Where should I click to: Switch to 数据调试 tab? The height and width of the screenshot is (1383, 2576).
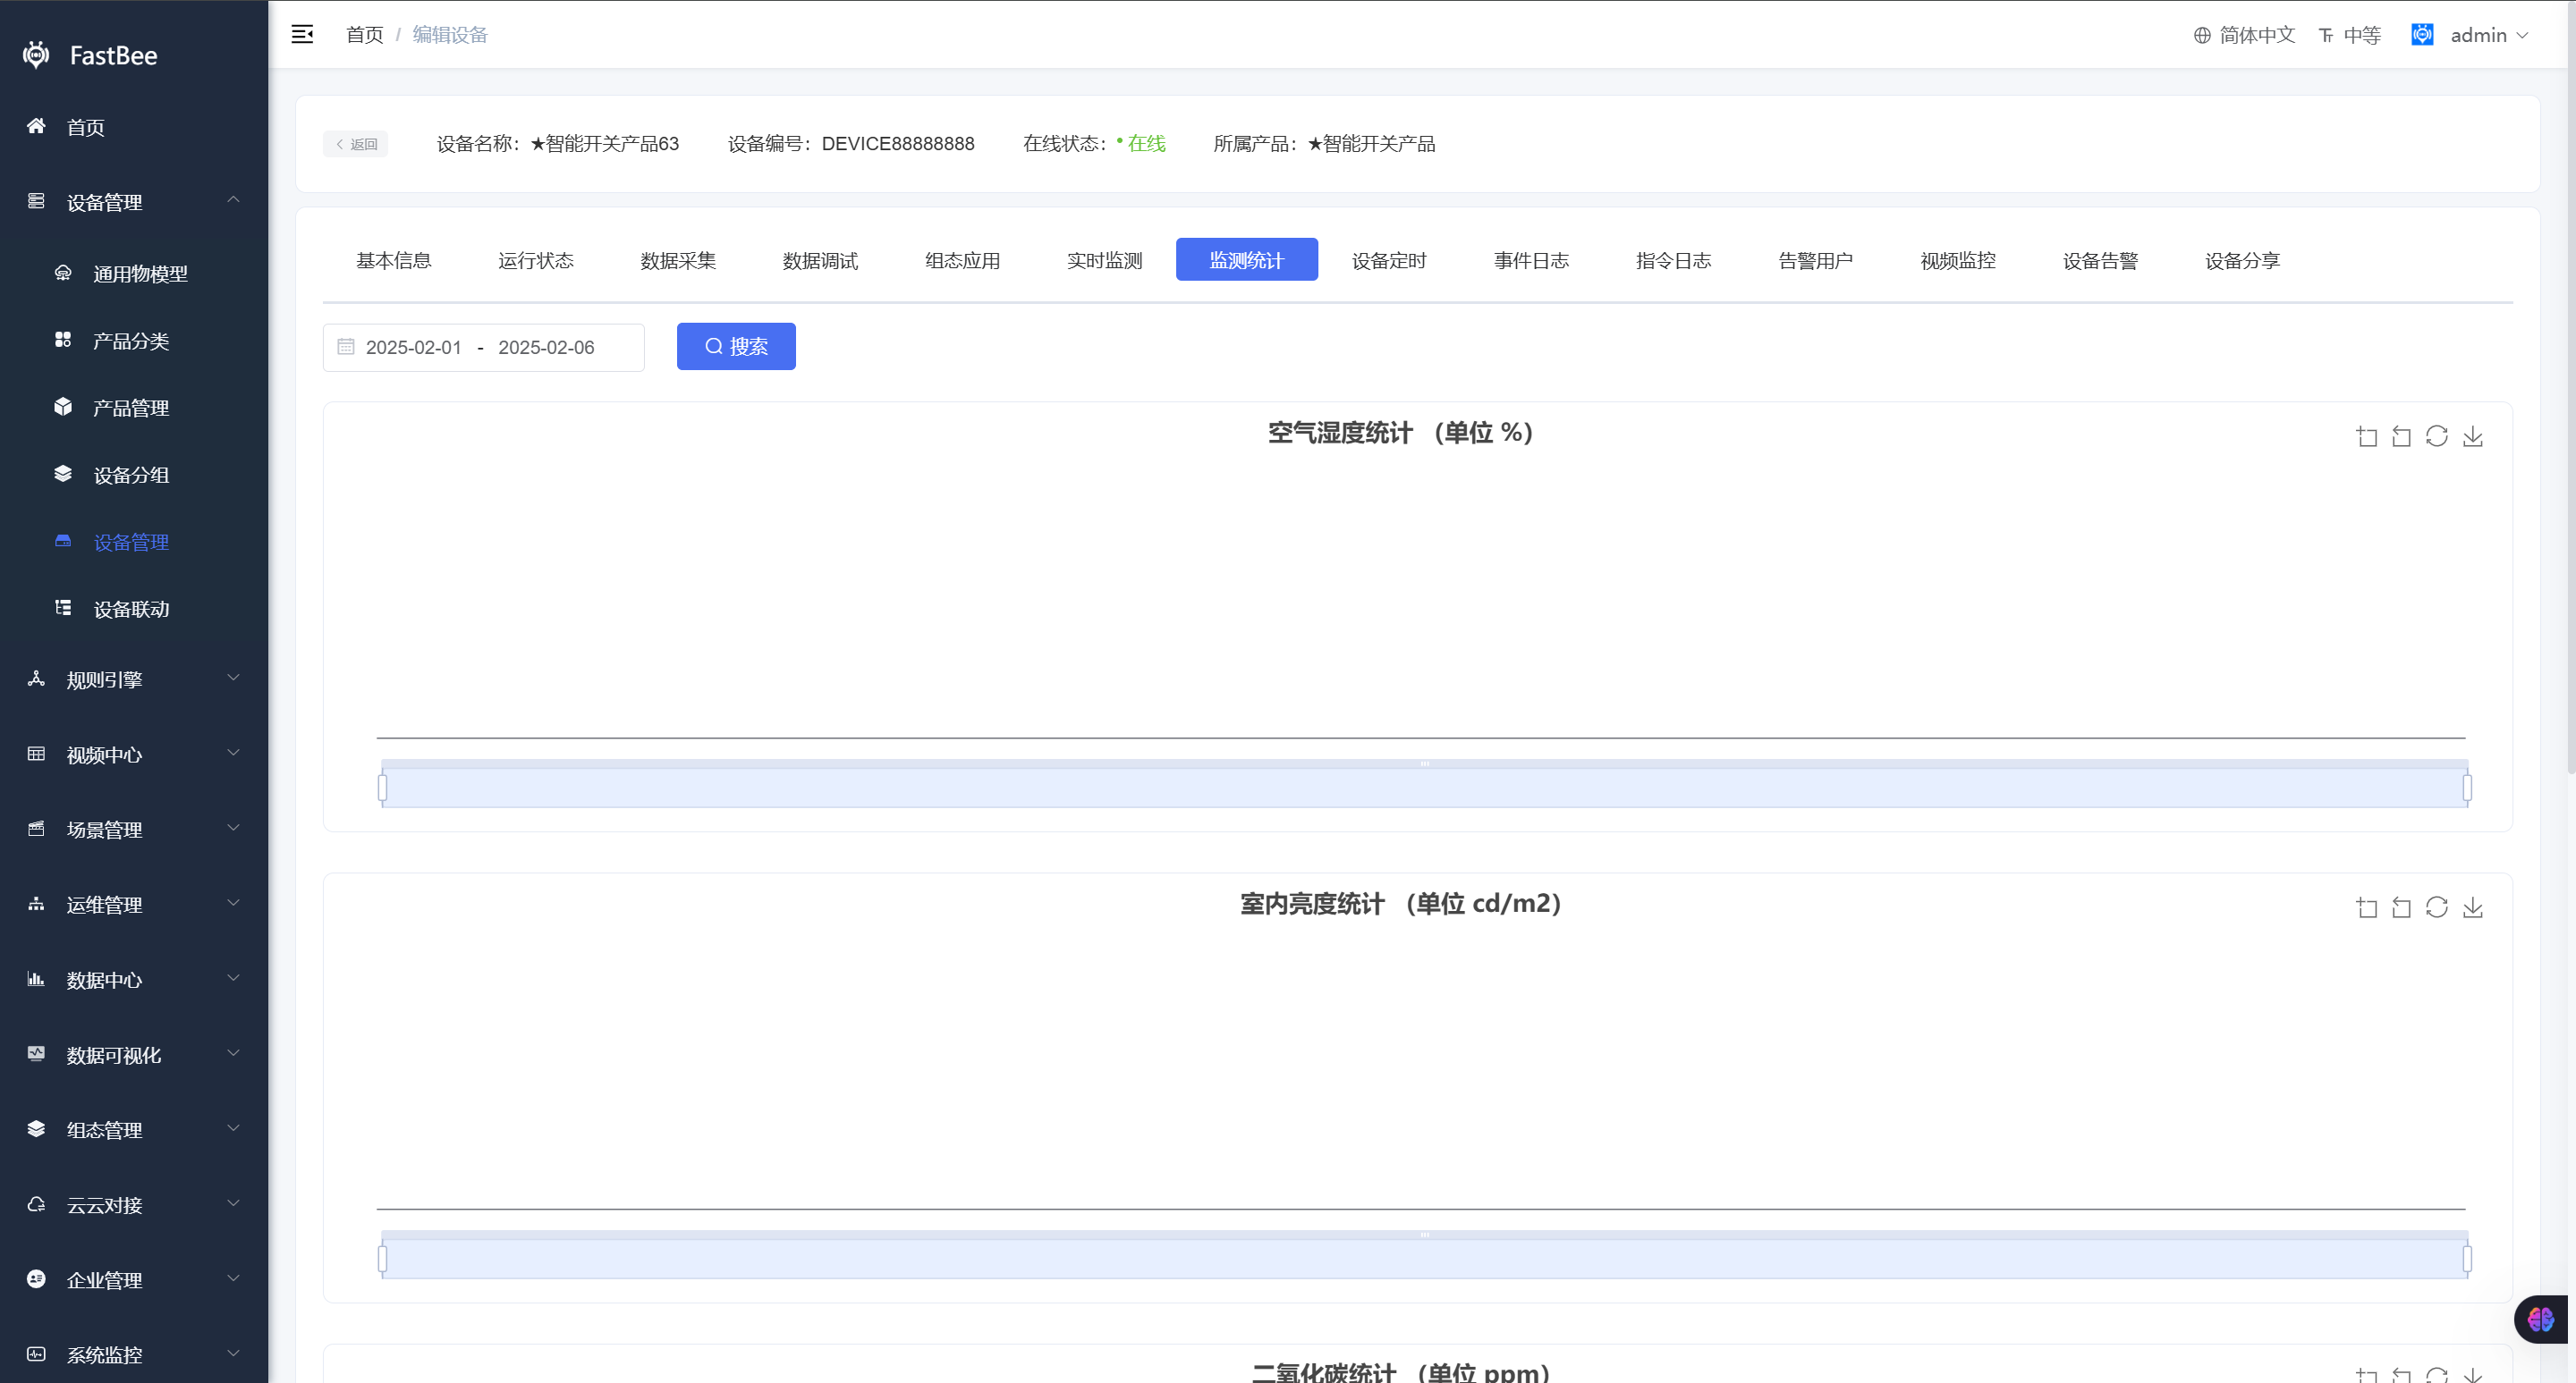(x=820, y=260)
